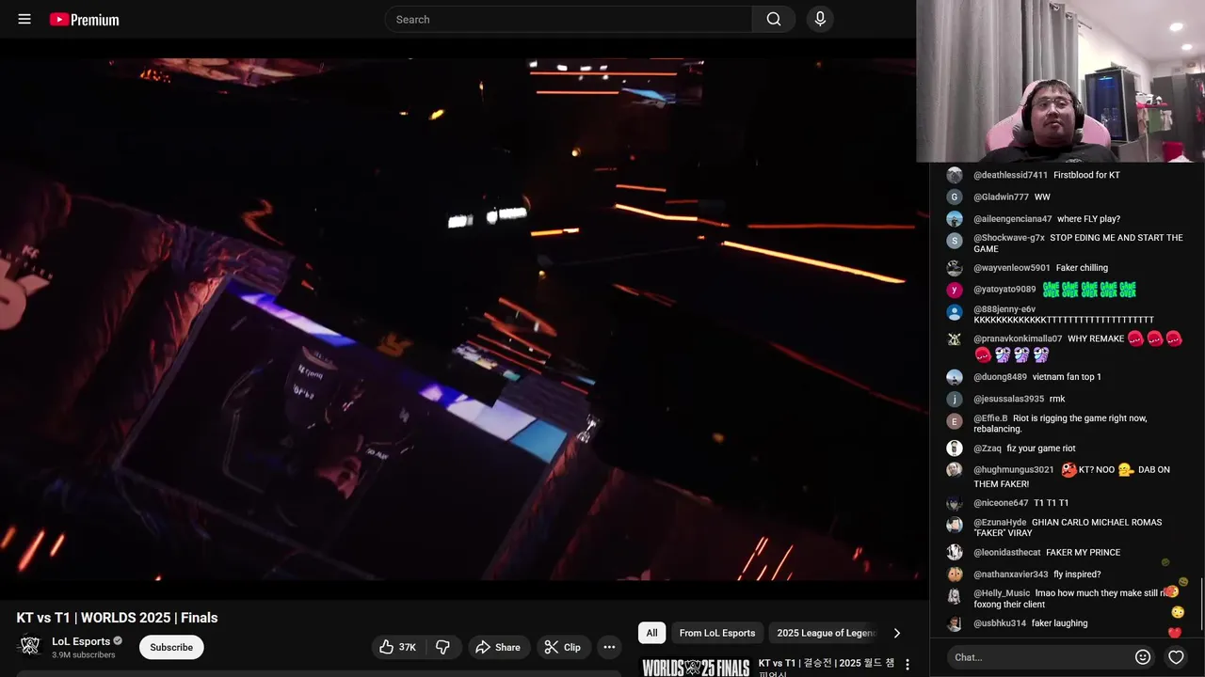Click username @pranavkonkimalla07 in chat
Image resolution: width=1205 pixels, height=677 pixels.
[1018, 338]
